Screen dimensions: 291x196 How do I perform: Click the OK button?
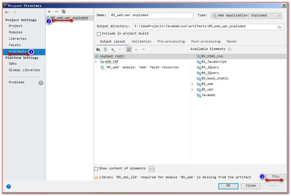[228, 186]
